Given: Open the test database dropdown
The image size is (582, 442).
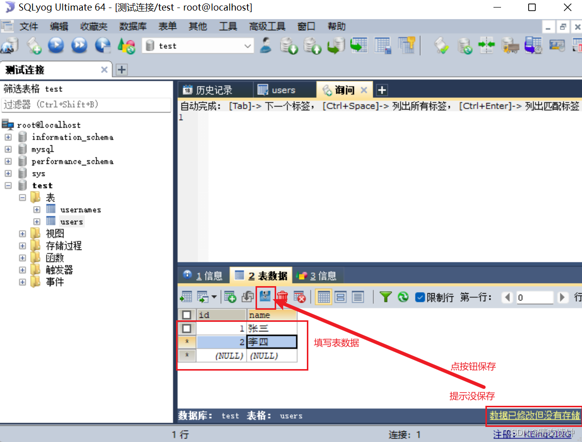Looking at the screenshot, I should coord(247,46).
